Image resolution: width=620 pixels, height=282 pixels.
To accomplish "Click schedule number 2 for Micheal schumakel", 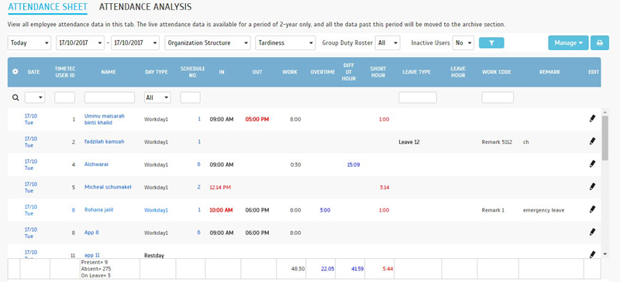I will point(199,187).
